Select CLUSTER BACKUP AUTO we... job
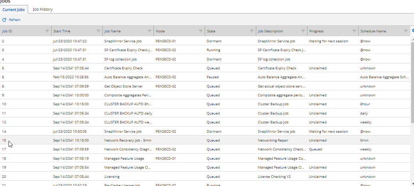The height and width of the screenshot is (186, 414). tap(128, 122)
